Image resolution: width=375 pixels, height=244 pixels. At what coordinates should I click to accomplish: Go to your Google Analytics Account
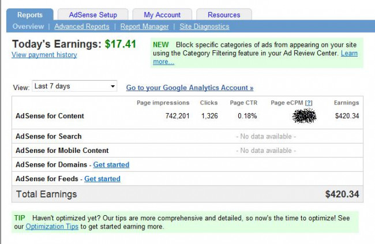click(190, 88)
